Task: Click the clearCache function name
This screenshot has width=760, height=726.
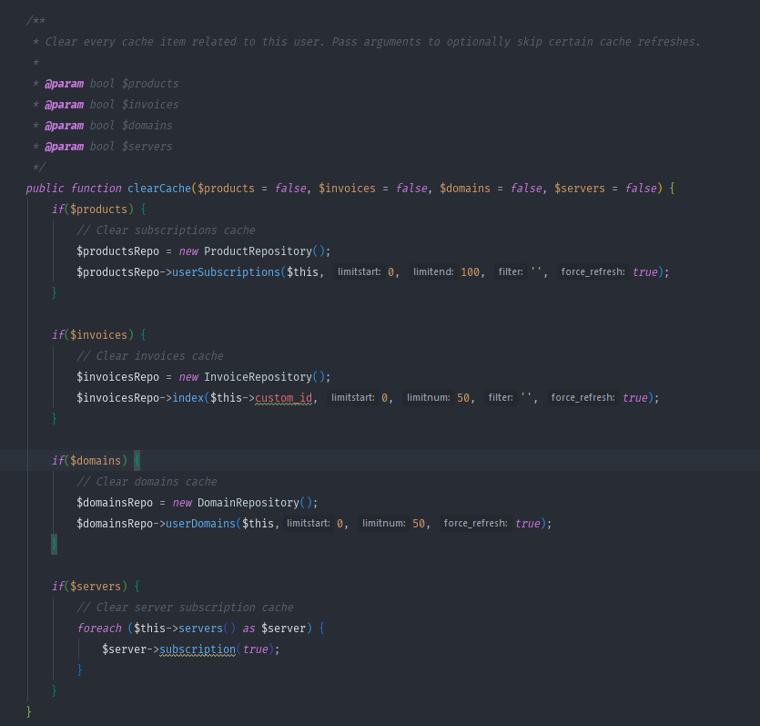Action: click(158, 189)
